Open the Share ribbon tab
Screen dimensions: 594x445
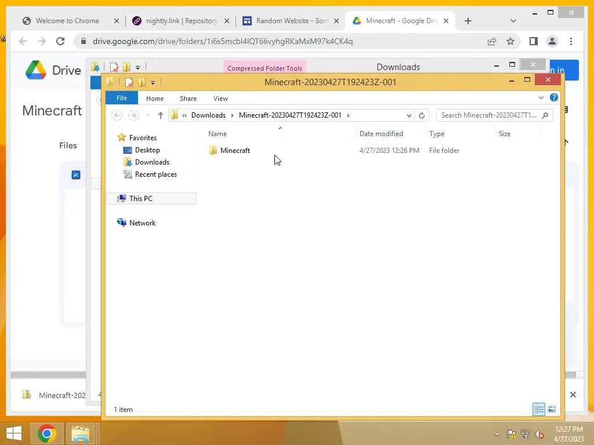[x=188, y=99]
